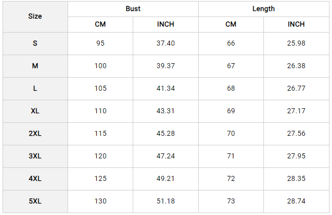Click the Size column header
332x215 pixels.
click(x=35, y=17)
